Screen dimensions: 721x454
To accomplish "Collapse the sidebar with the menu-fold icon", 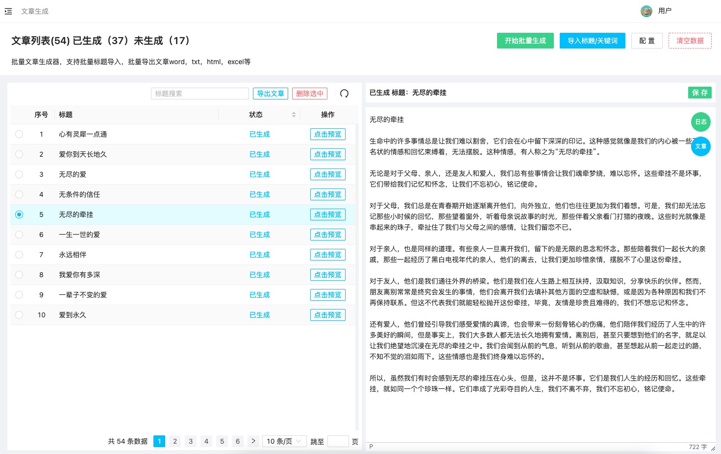I will (8, 11).
